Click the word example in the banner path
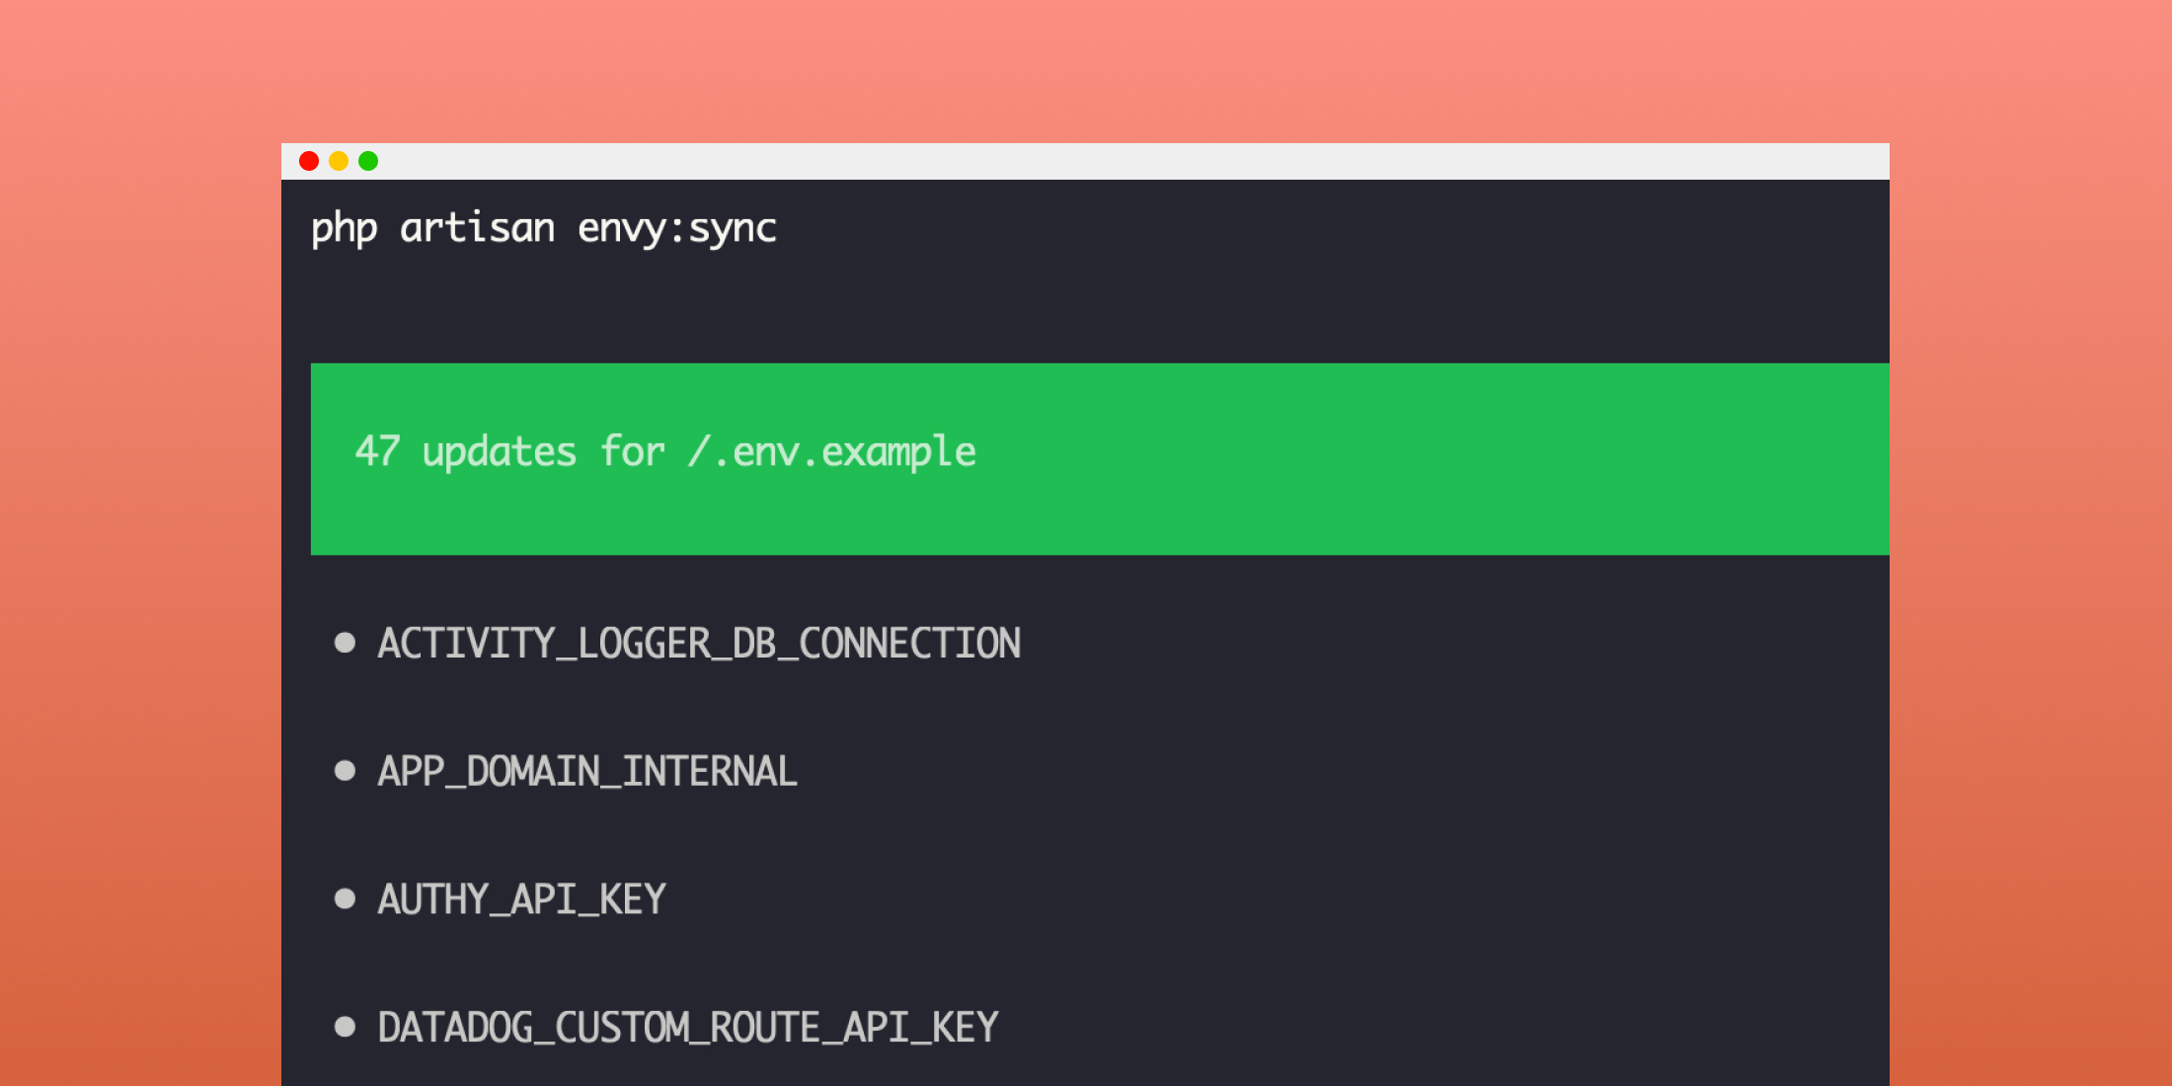 tap(898, 453)
